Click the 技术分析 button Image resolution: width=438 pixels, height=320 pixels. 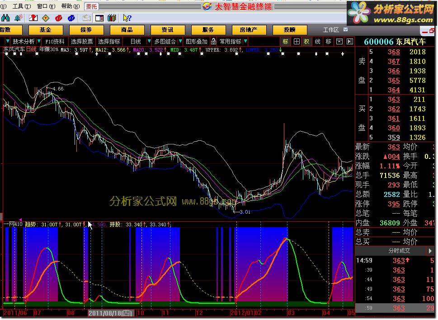click(x=24, y=42)
